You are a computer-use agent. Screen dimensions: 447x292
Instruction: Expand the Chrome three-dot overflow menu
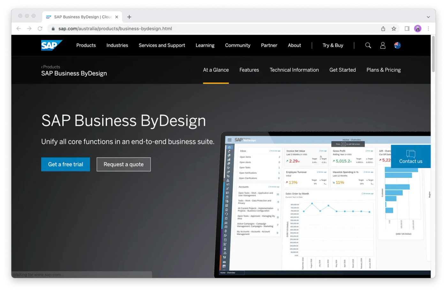[x=428, y=28]
